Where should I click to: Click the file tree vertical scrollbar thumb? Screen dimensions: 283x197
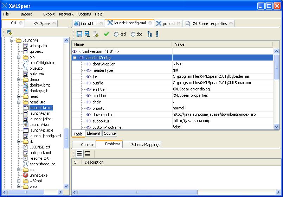pos(66,139)
